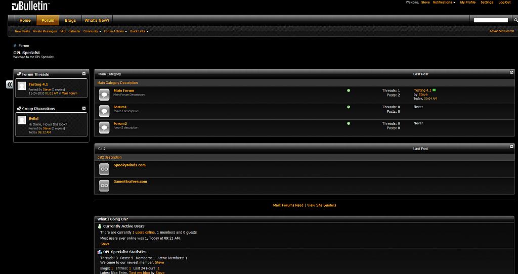
Task: Switch to the Blogs tab
Action: coord(70,20)
